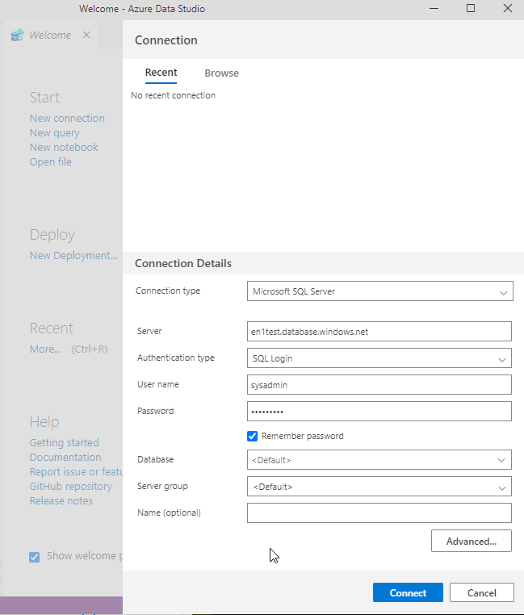Open Server group dropdown

pyautogui.click(x=379, y=487)
